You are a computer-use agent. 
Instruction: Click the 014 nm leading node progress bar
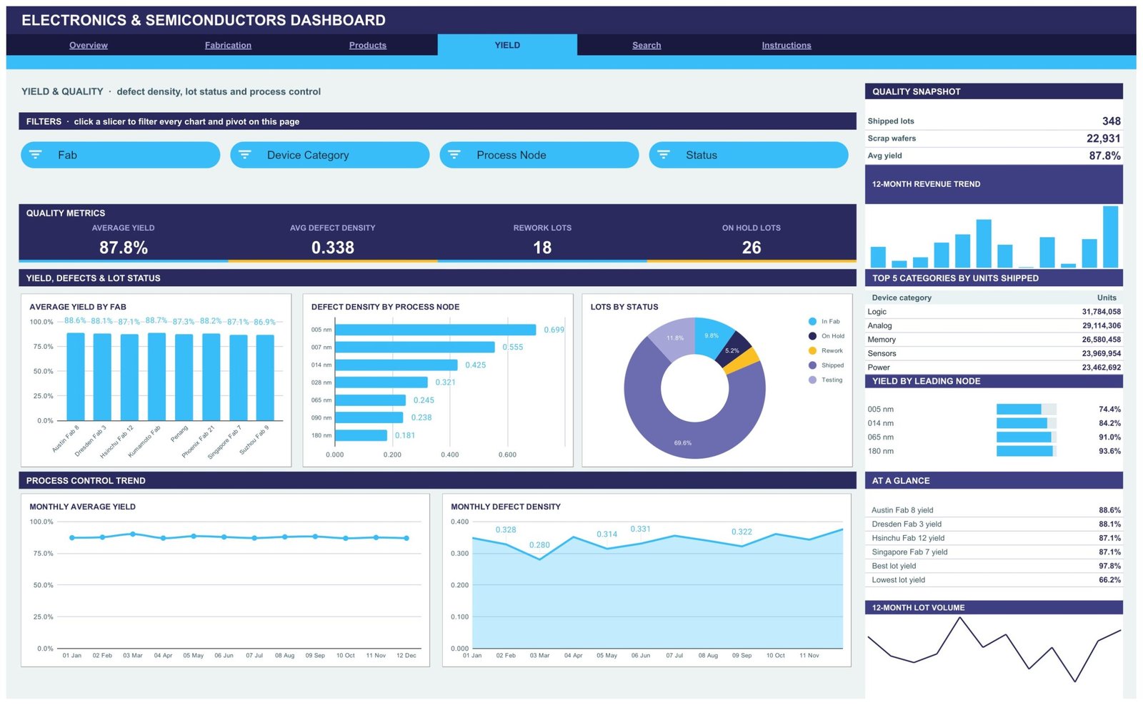(x=1026, y=423)
